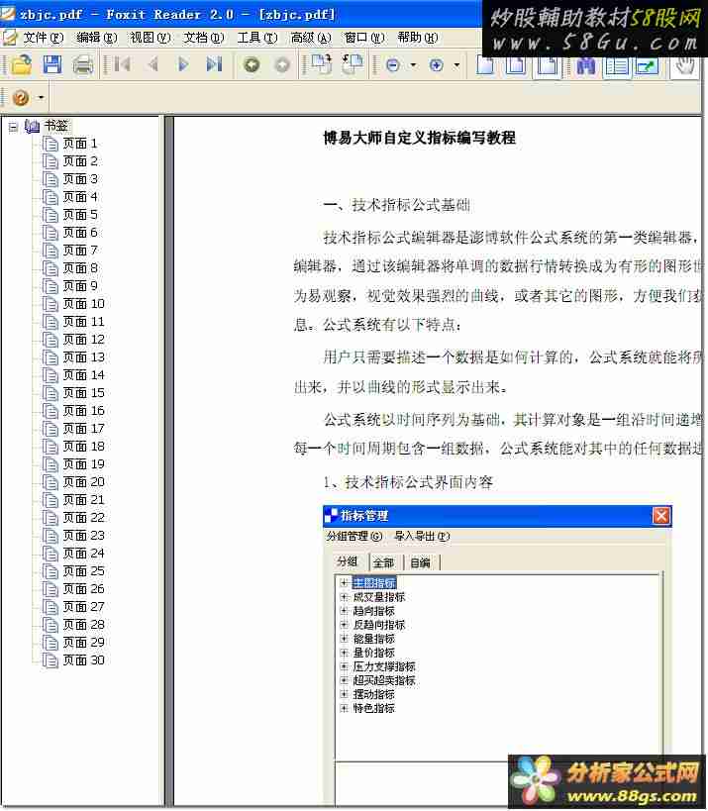The image size is (708, 811).
Task: Expand 特色指标 tree node
Action: coord(344,708)
